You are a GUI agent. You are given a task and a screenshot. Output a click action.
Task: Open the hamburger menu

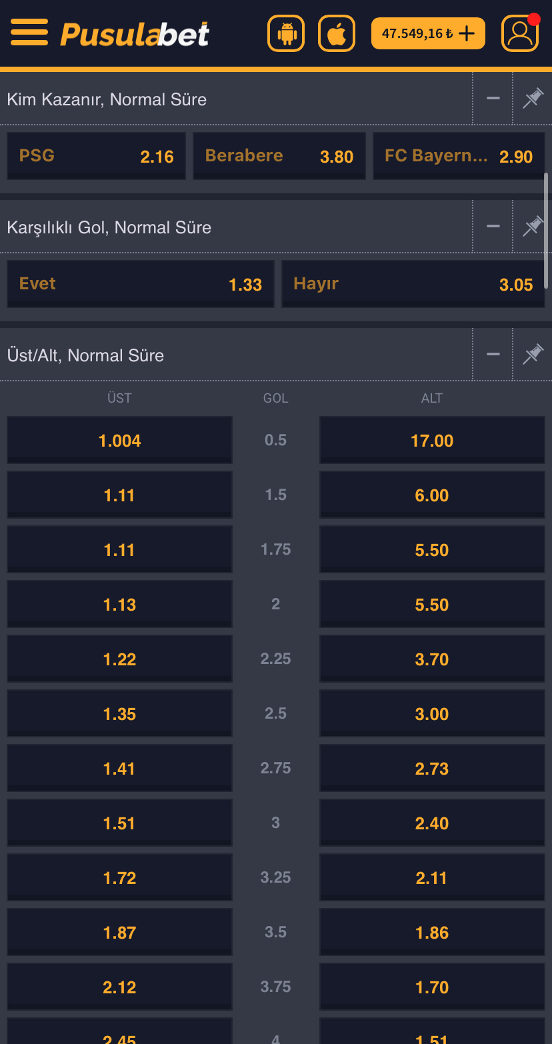click(x=29, y=33)
